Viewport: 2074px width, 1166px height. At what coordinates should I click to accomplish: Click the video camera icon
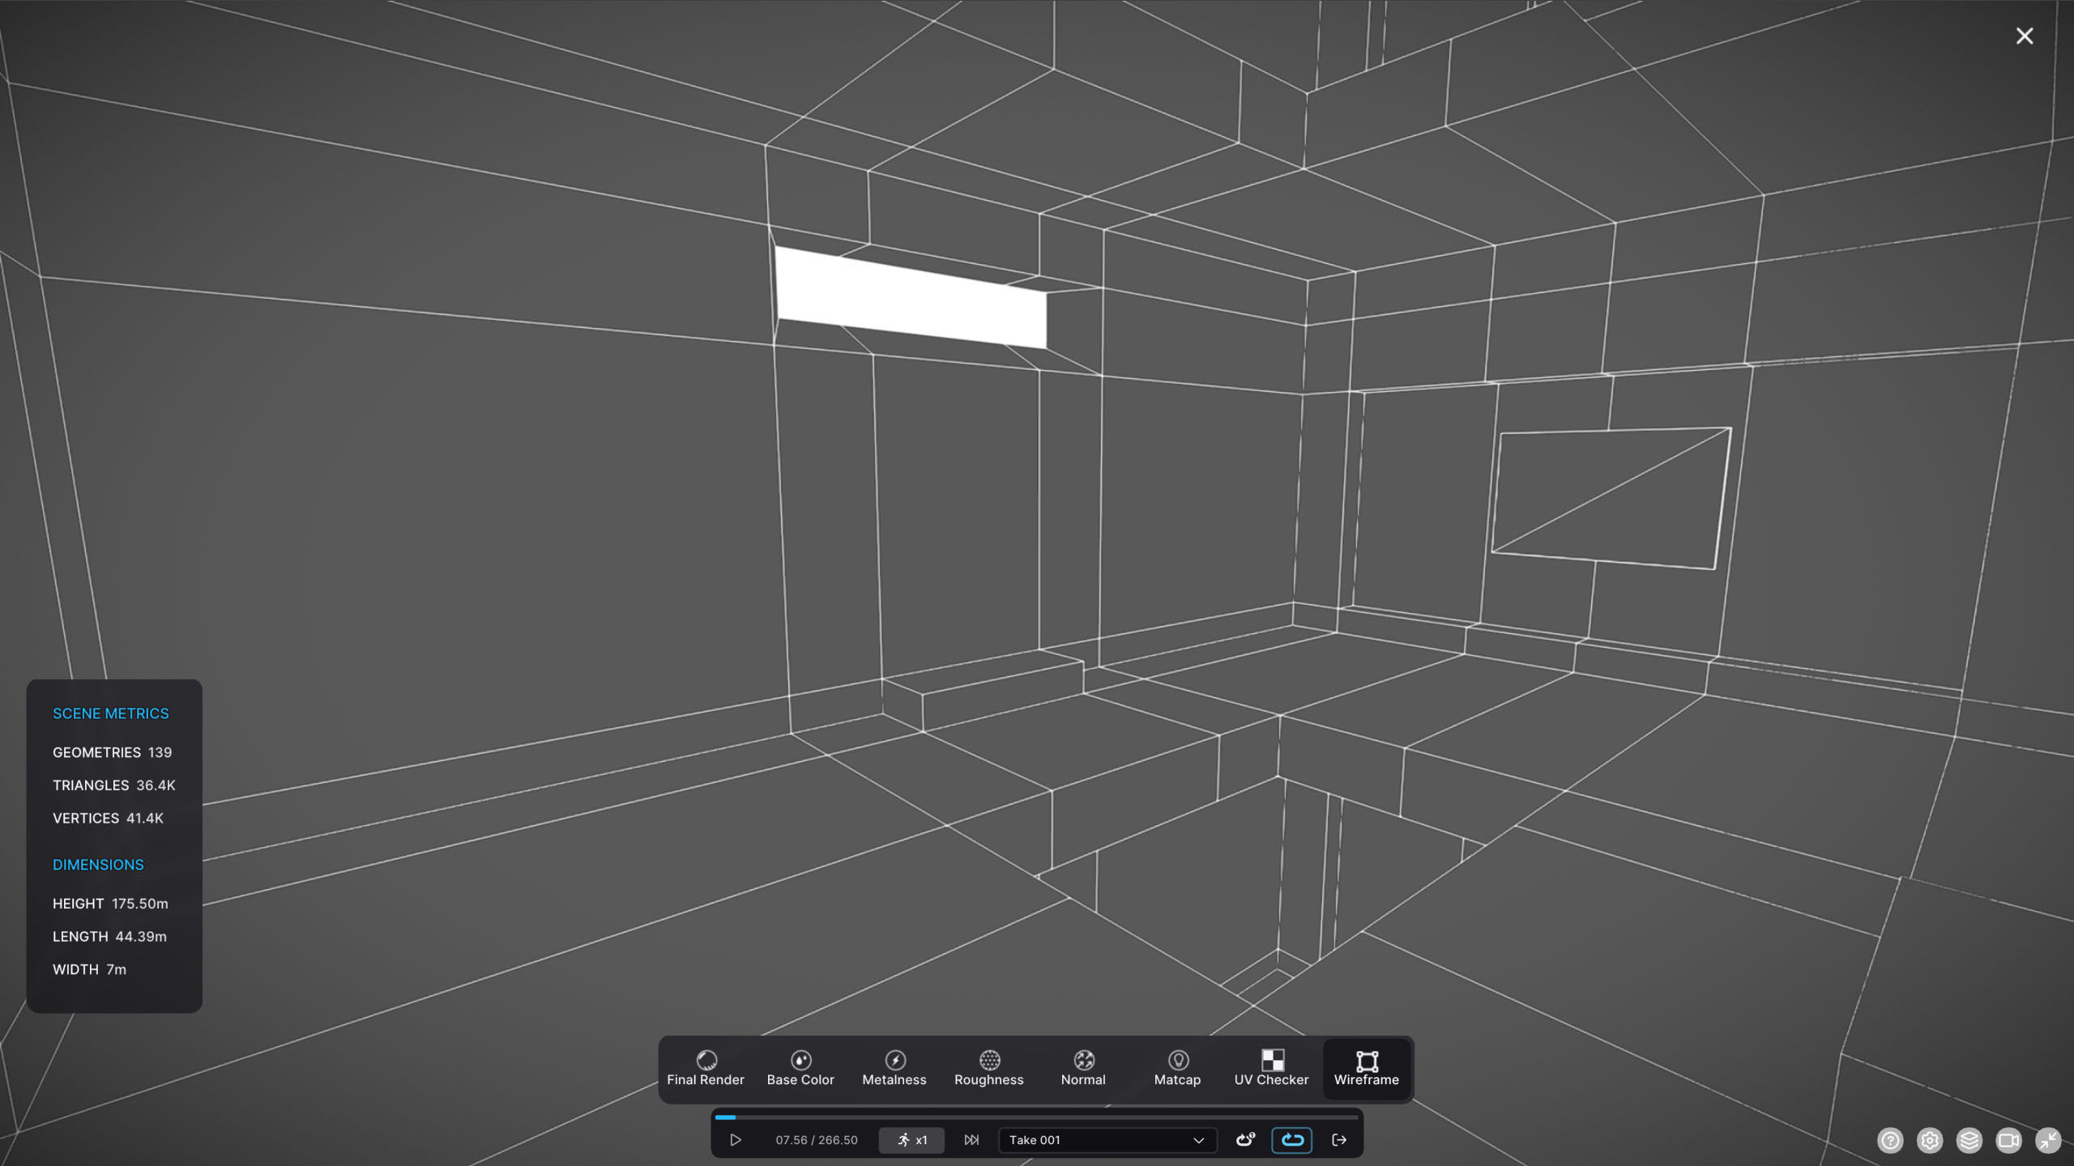tap(2008, 1141)
